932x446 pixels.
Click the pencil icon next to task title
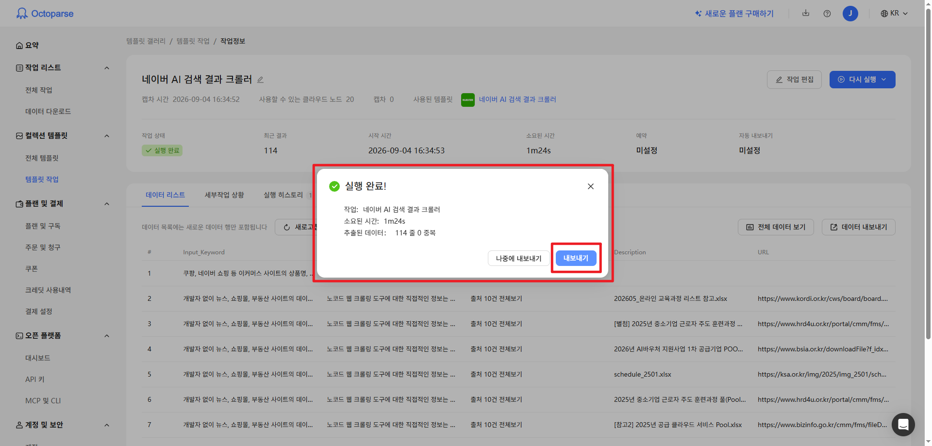[260, 80]
